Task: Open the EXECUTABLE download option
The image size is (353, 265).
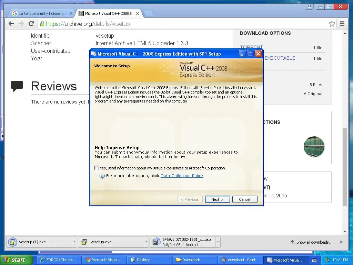Action: click(x=280, y=58)
